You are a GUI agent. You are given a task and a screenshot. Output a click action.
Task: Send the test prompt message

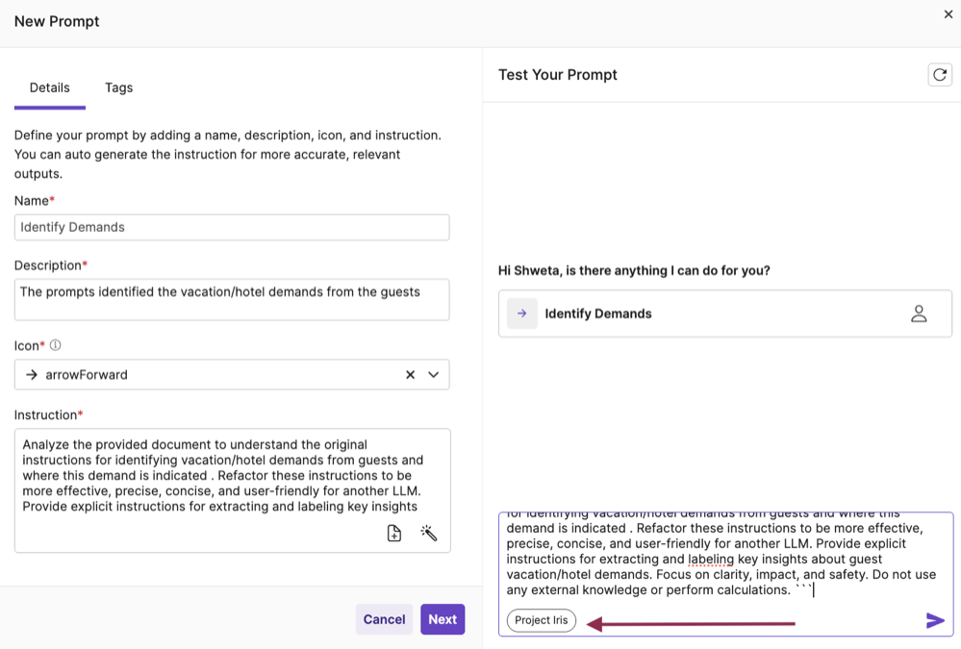point(935,620)
